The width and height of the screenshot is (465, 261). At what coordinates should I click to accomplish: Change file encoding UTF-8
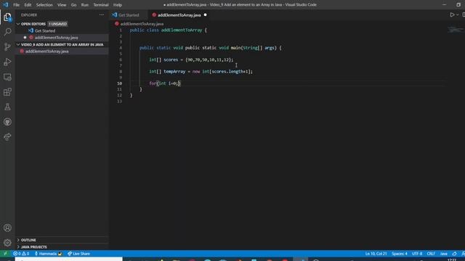417,254
